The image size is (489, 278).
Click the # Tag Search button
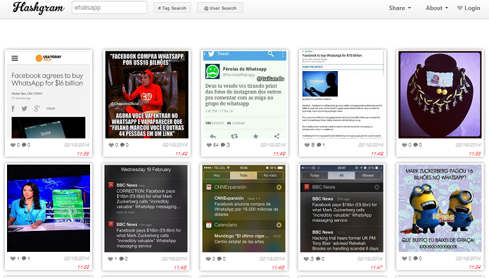(x=172, y=8)
